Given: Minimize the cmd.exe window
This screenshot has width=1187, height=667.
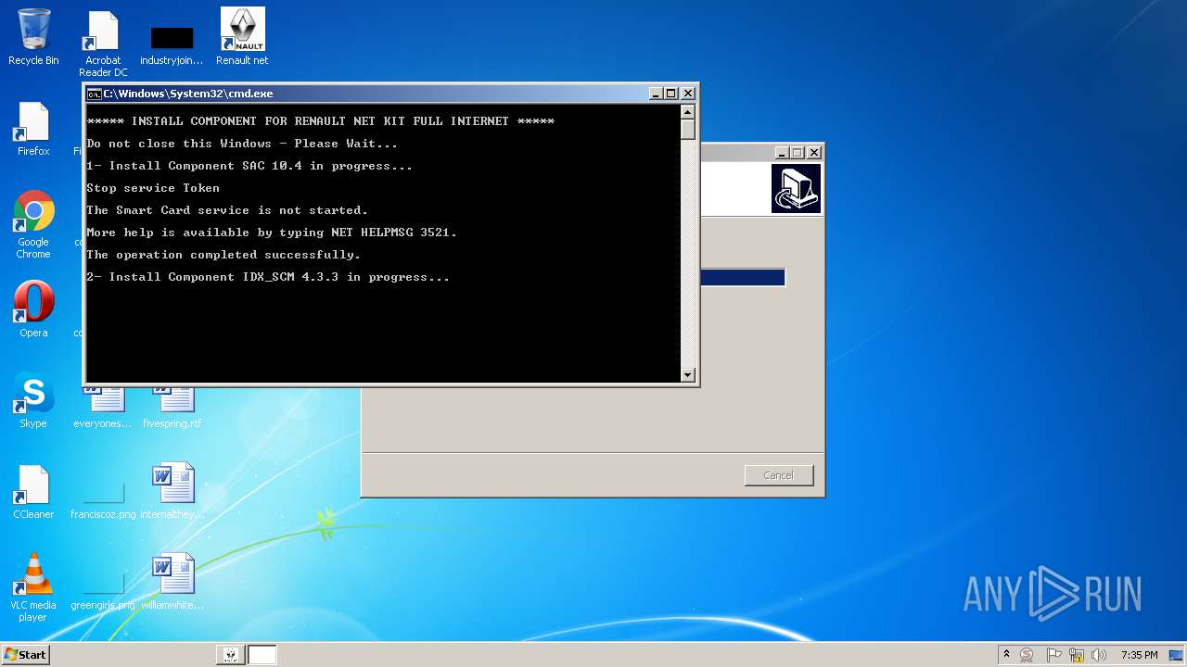Looking at the screenshot, I should pyautogui.click(x=657, y=94).
